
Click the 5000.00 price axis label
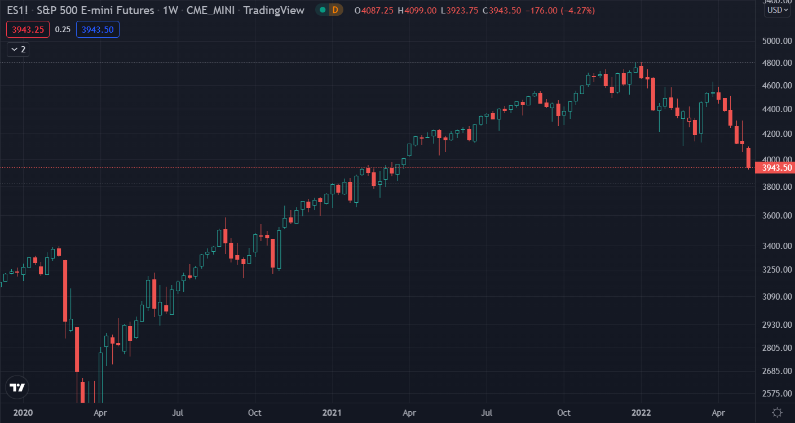coord(778,41)
